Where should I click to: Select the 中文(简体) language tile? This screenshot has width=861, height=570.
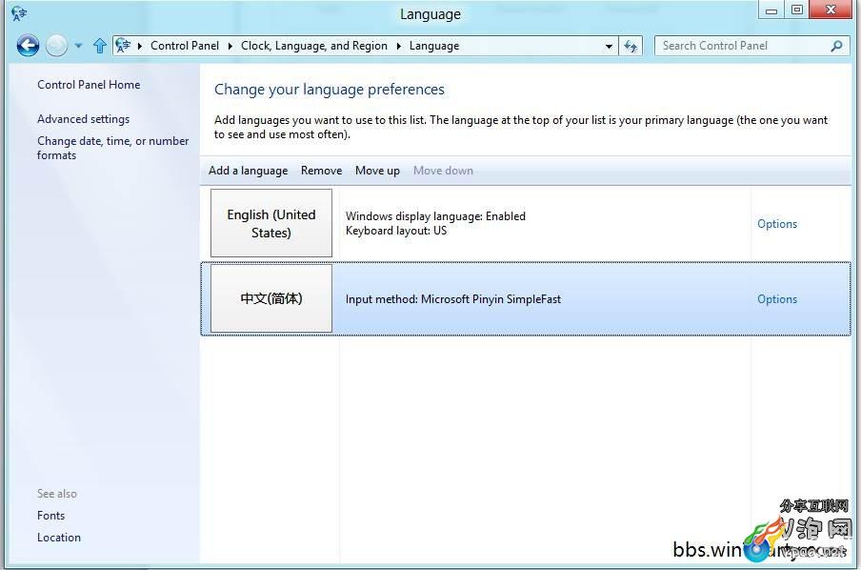(271, 299)
